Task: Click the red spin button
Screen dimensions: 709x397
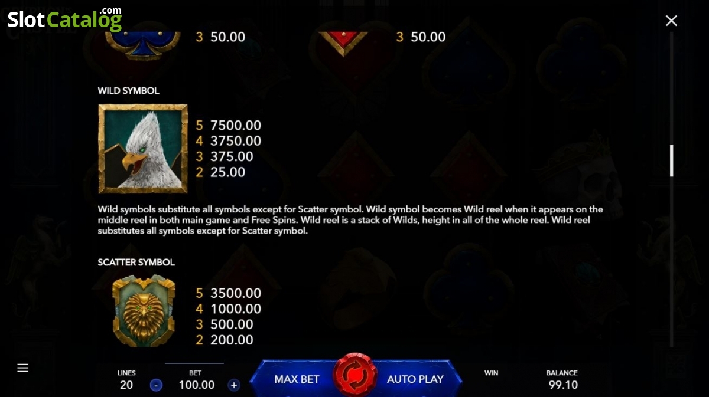Action: [x=355, y=375]
